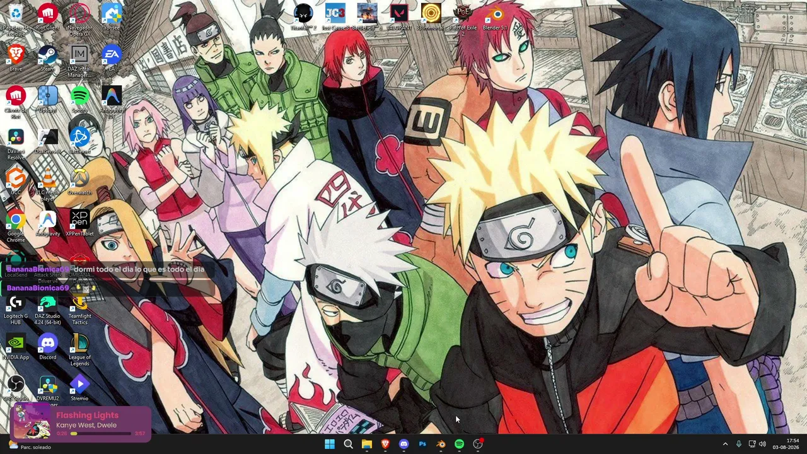Select the League of Legends shortcut
807x454 pixels.
click(79, 350)
